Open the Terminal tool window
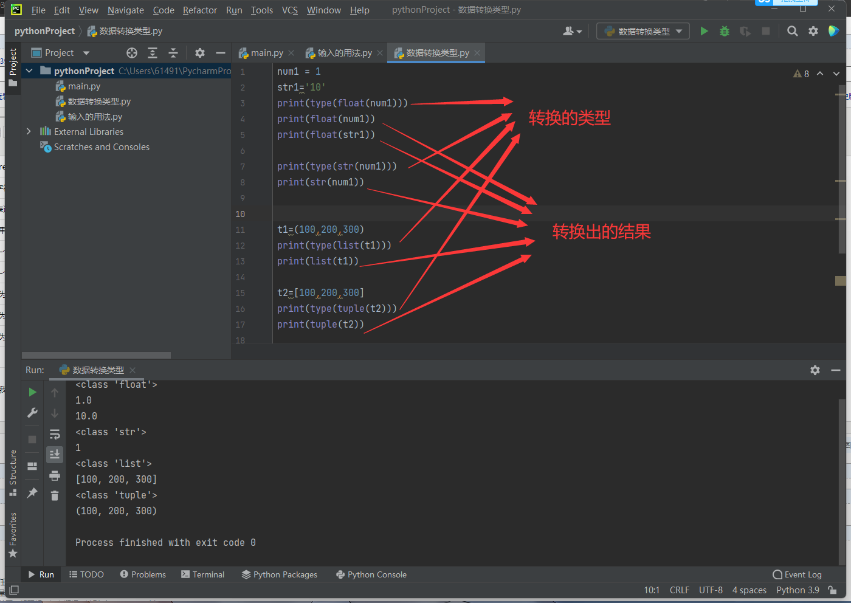Image resolution: width=851 pixels, height=603 pixels. pos(202,574)
